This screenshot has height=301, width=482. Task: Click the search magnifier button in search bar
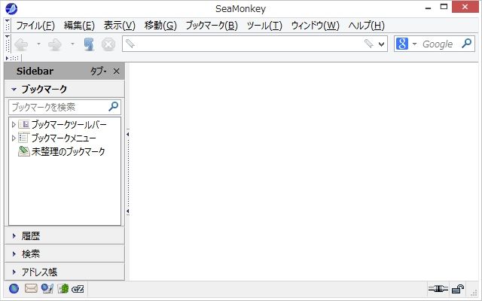pos(466,44)
